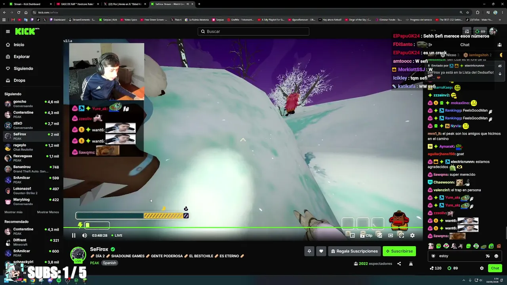
Task: Hide the pinned chat message
Action: click(500, 66)
